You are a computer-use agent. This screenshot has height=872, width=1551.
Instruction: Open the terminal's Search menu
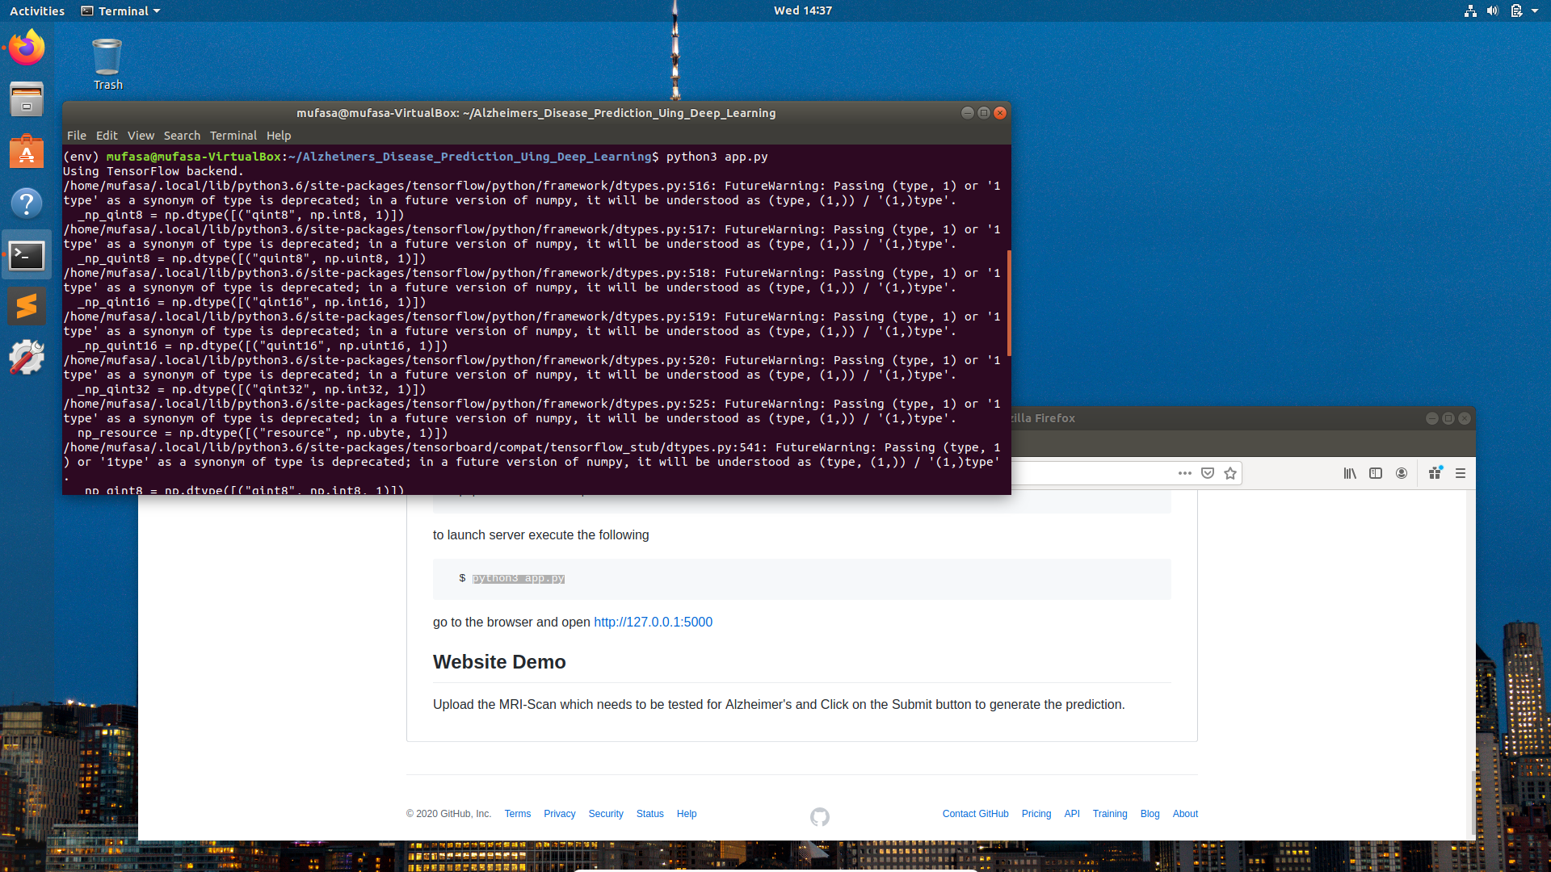[182, 136]
